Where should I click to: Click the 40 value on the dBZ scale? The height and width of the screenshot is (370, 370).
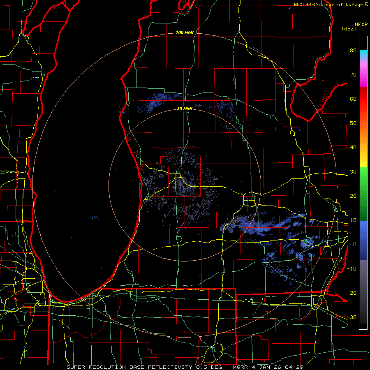[x=353, y=147]
